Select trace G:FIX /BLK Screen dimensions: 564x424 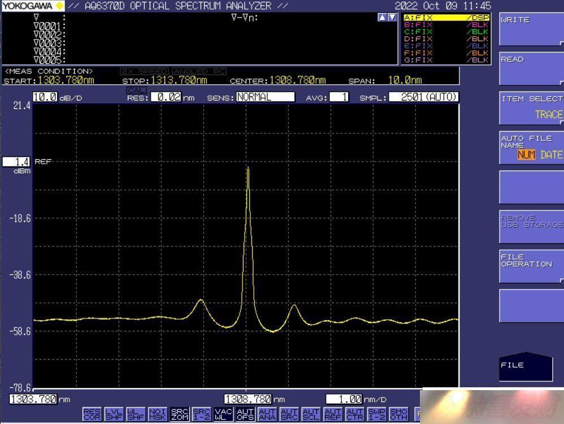tap(446, 60)
